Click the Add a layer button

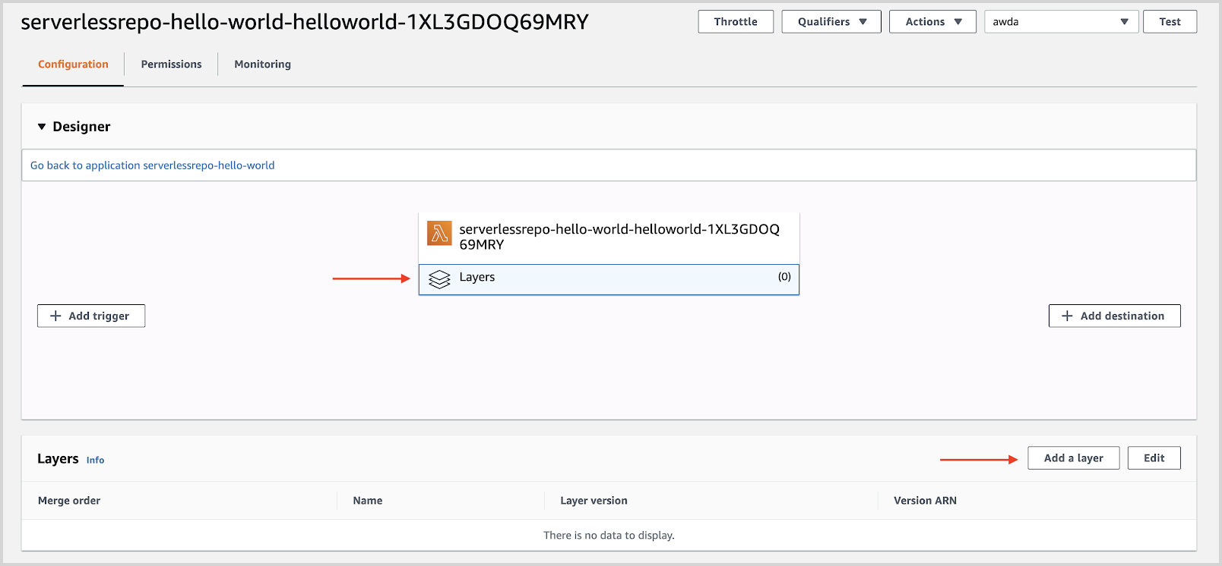click(1073, 458)
